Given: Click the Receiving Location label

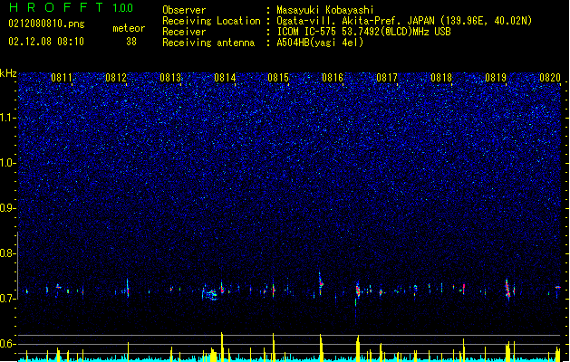Looking at the screenshot, I should (211, 21).
